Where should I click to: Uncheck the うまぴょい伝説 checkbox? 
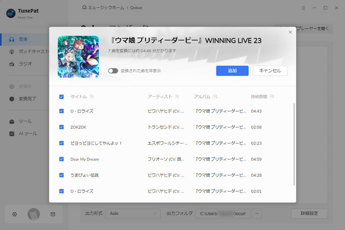[62, 175]
